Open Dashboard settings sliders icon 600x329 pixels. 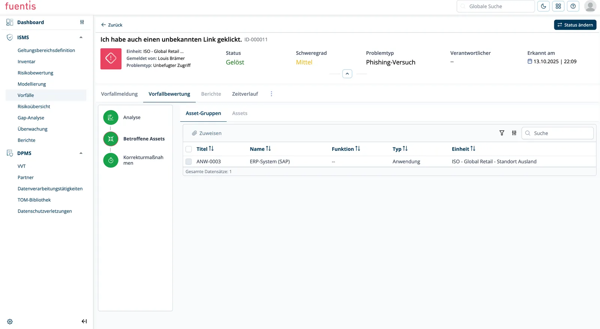(x=82, y=22)
